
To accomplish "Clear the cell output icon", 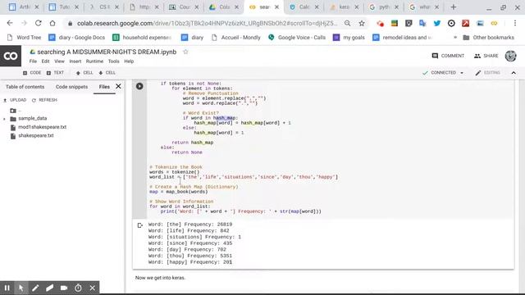I will (140, 225).
